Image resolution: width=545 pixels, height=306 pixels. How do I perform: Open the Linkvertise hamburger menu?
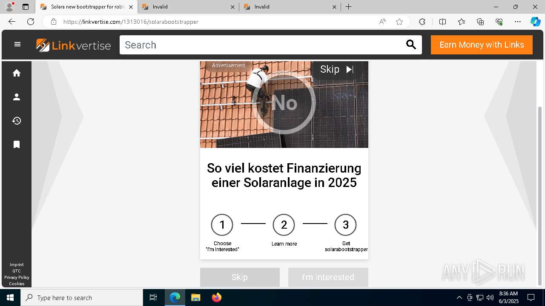[17, 44]
